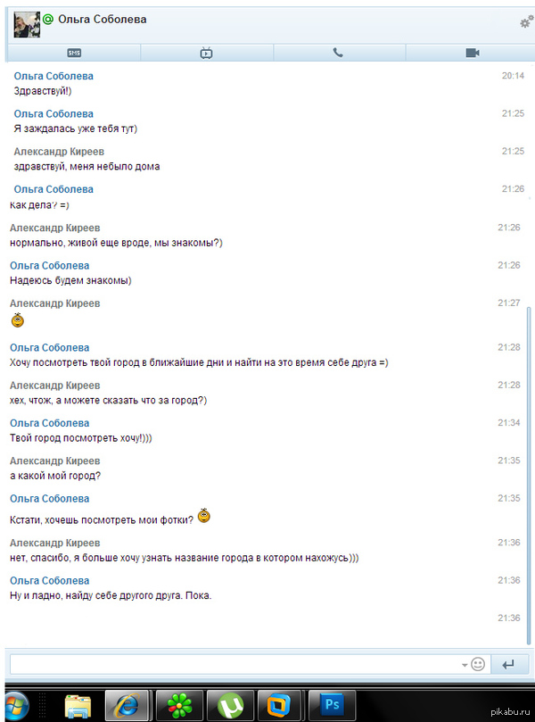Viewport: 535px width, 722px height.
Task: Click Ольга Соболева's avatar picture
Action: pos(27,24)
